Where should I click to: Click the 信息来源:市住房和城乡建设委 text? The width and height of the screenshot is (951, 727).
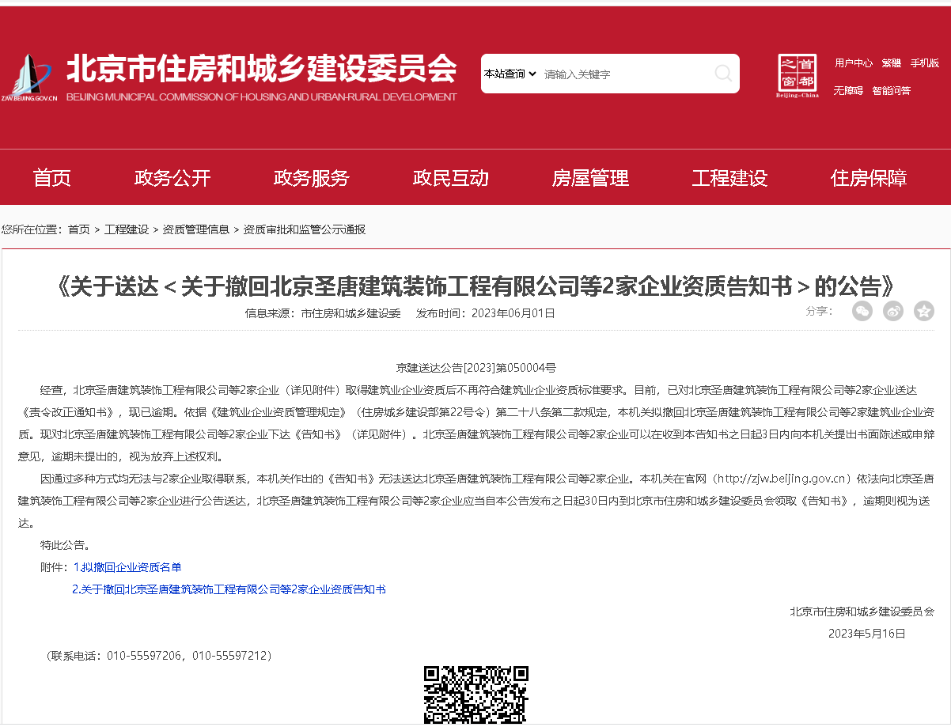(323, 313)
